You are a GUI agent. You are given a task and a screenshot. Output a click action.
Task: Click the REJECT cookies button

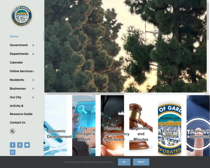141,162
